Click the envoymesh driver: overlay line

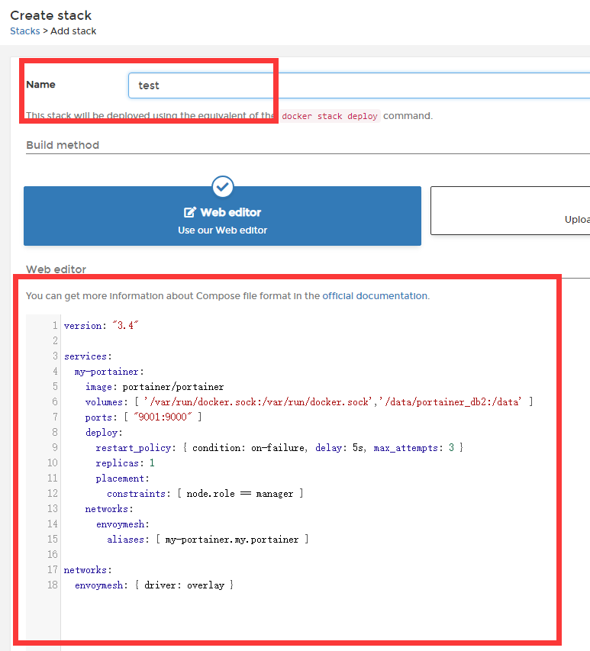[154, 585]
